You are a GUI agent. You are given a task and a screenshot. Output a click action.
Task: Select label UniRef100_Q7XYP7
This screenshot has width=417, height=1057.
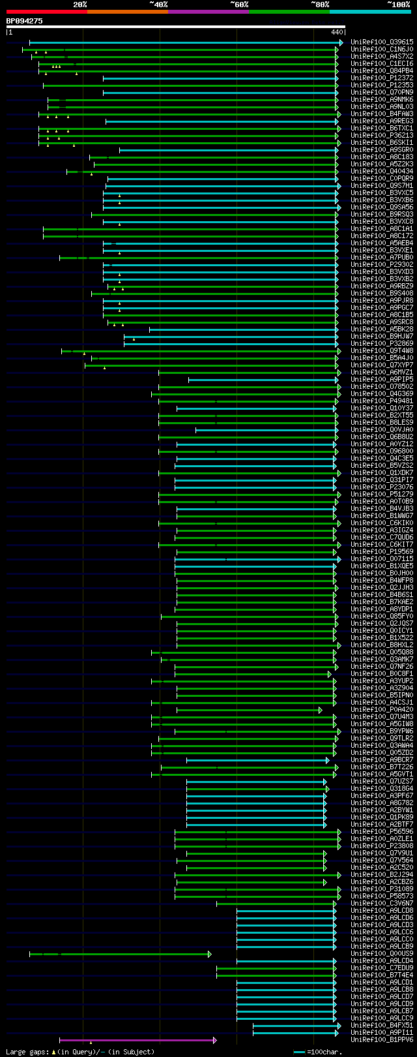(x=382, y=365)
